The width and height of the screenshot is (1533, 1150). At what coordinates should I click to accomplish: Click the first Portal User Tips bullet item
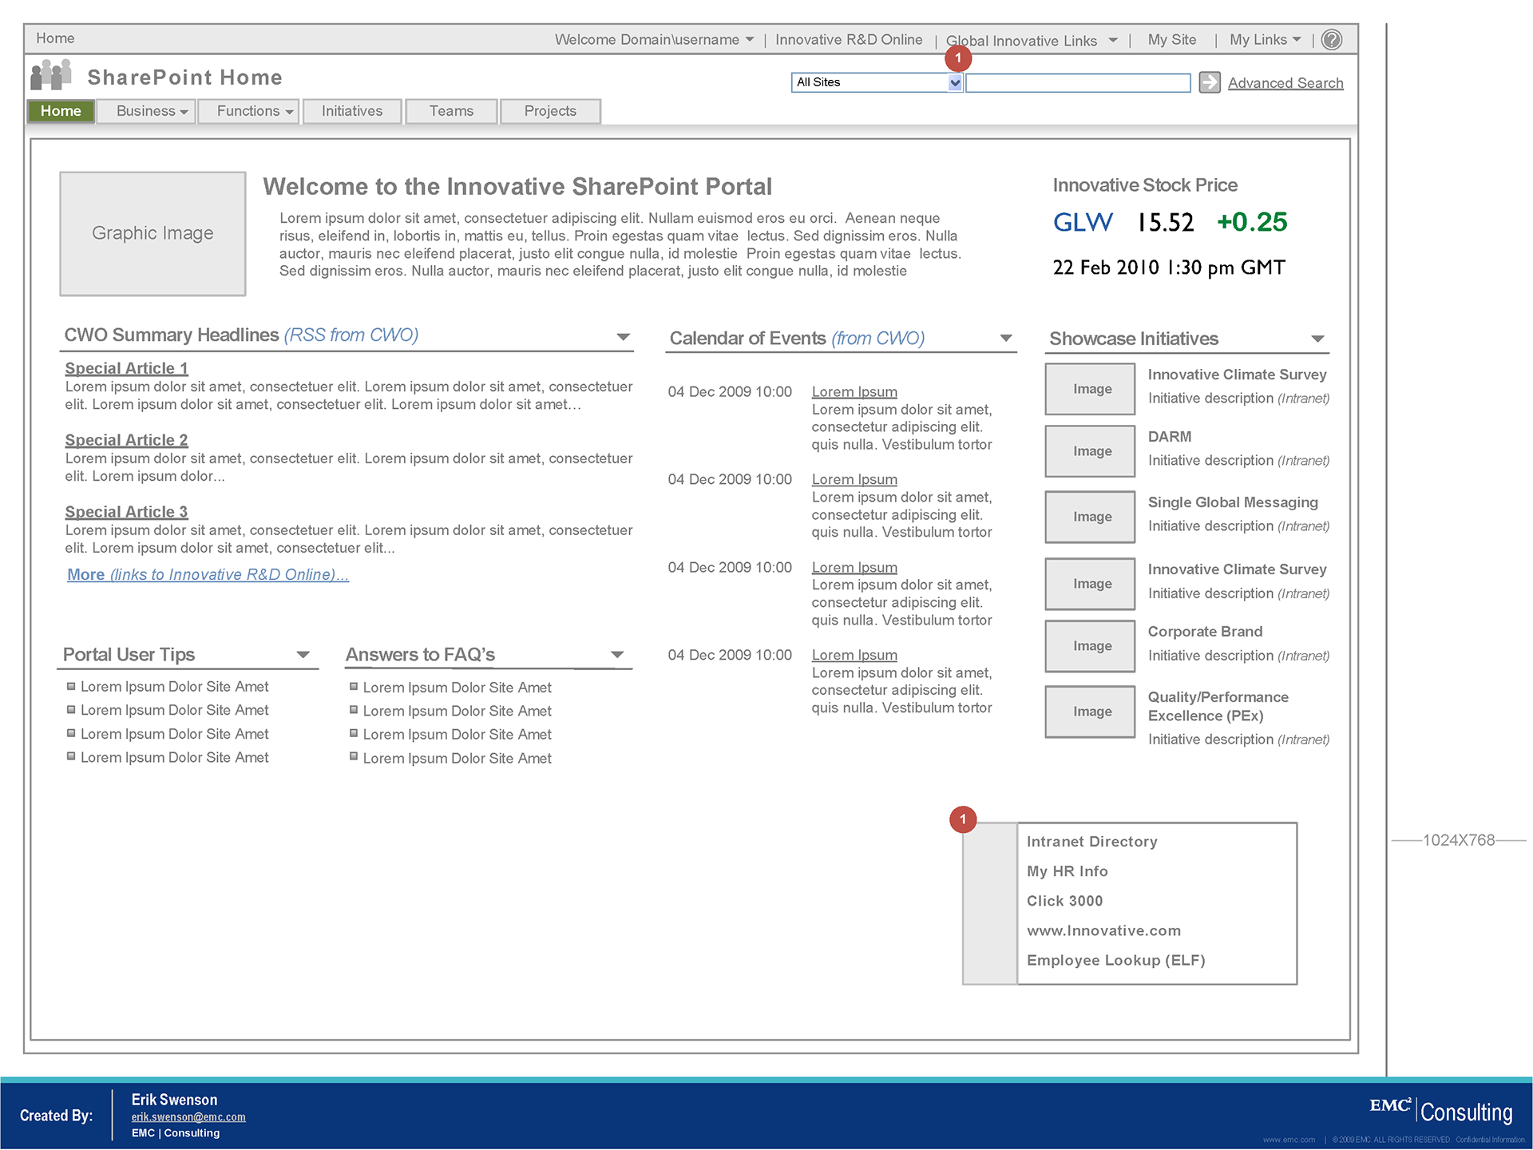[x=174, y=687]
